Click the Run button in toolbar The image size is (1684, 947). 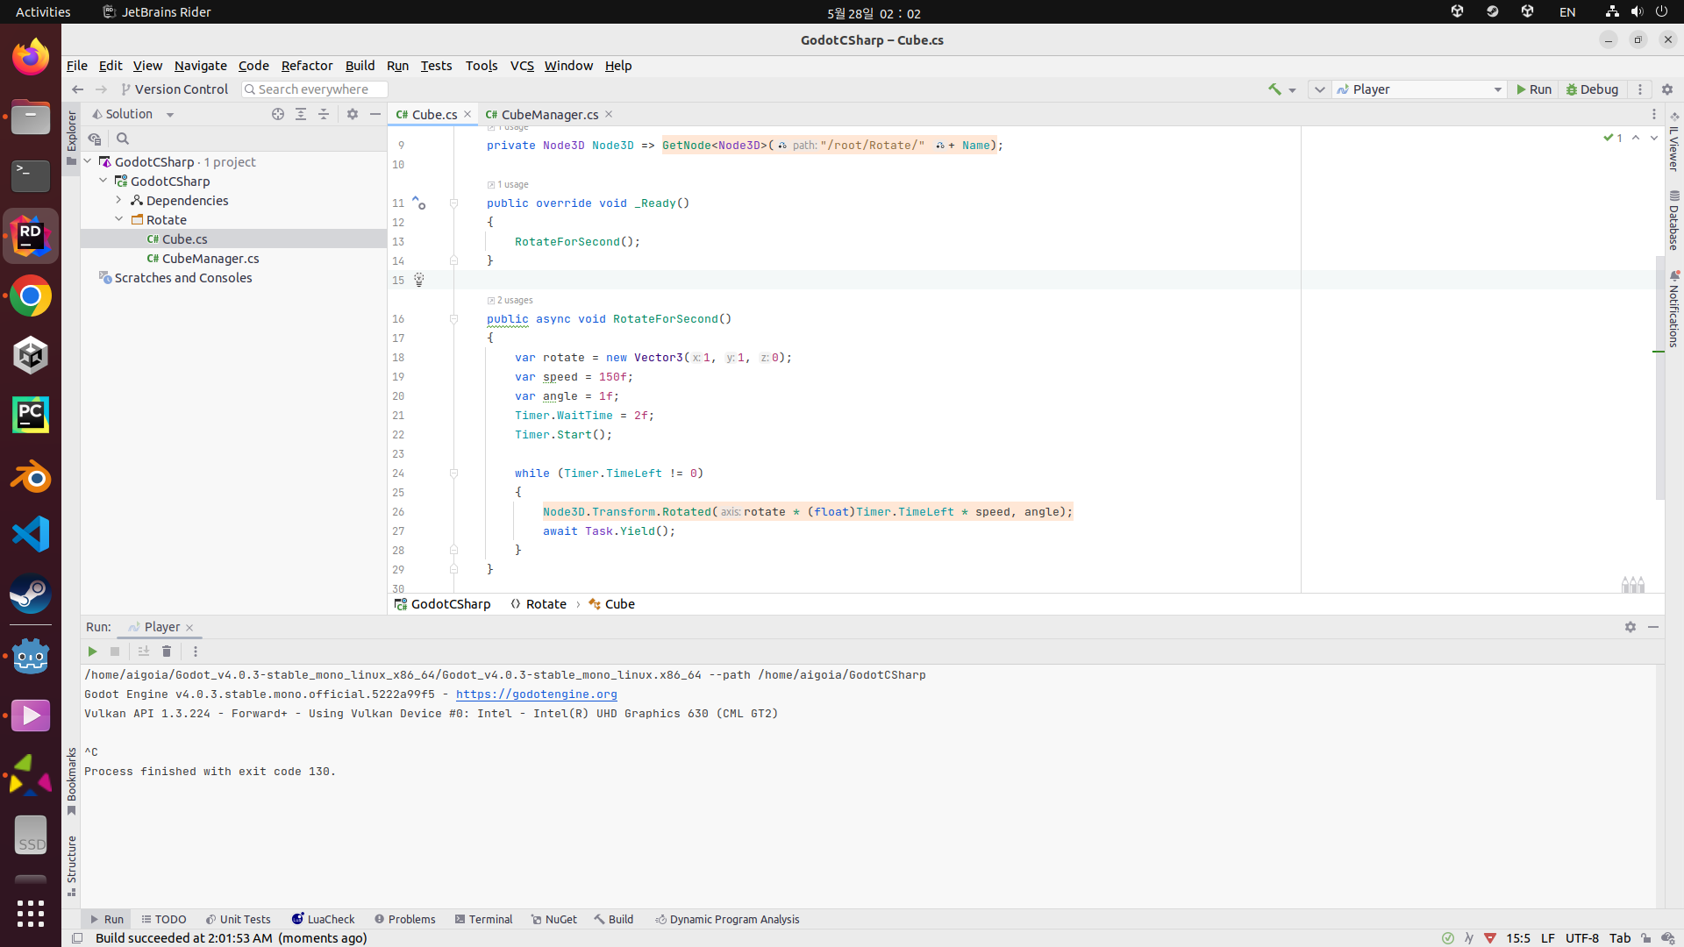tap(1534, 89)
